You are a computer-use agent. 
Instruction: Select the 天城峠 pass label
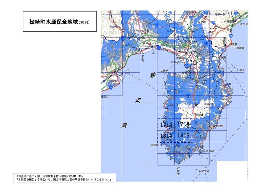click(x=199, y=115)
